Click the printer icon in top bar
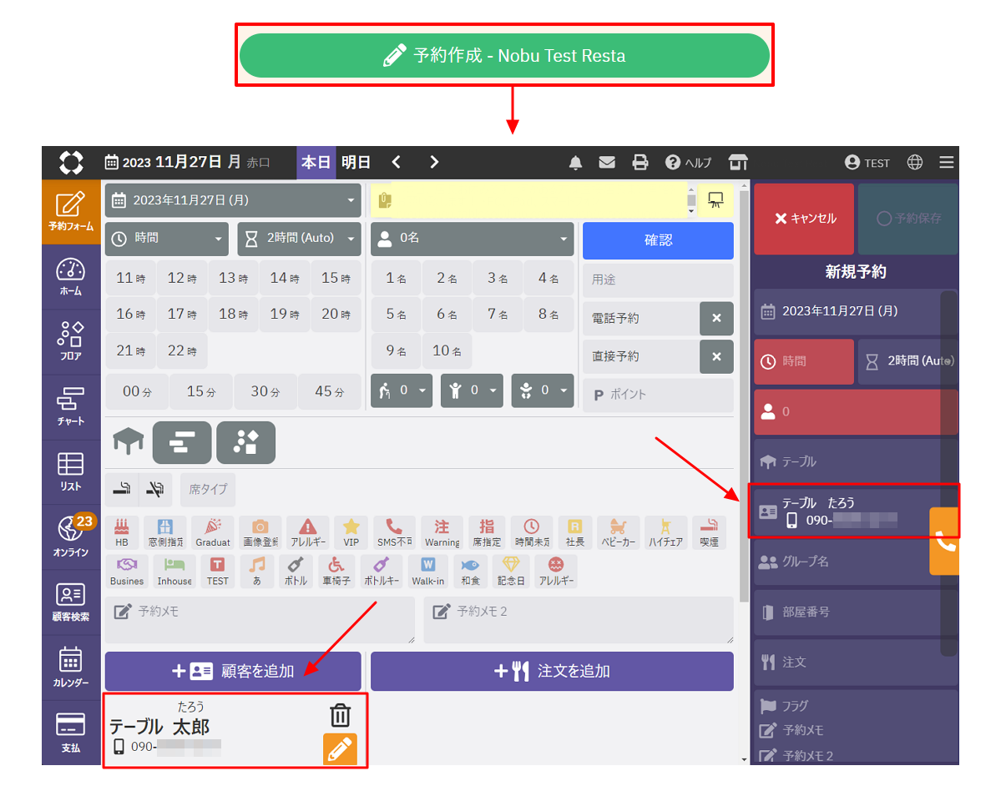 (x=639, y=163)
